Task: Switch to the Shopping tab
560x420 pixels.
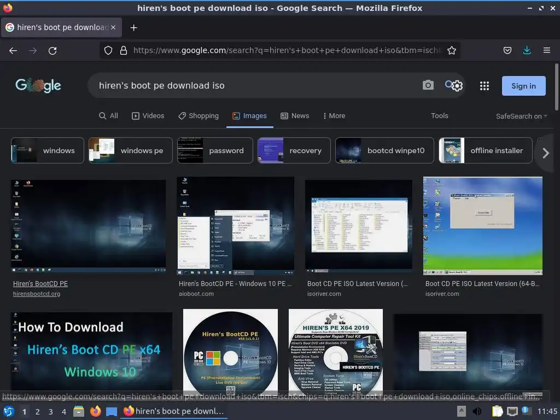Action: click(x=199, y=116)
